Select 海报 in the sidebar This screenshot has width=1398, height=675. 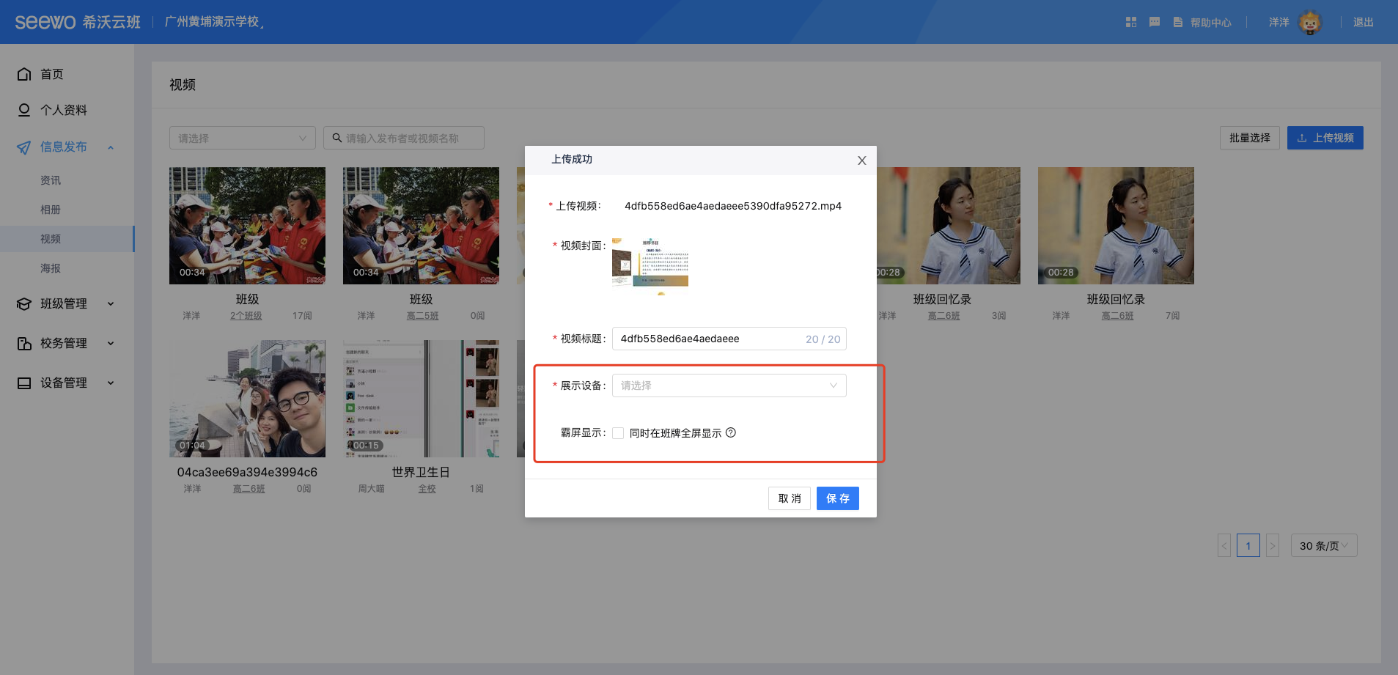point(51,268)
